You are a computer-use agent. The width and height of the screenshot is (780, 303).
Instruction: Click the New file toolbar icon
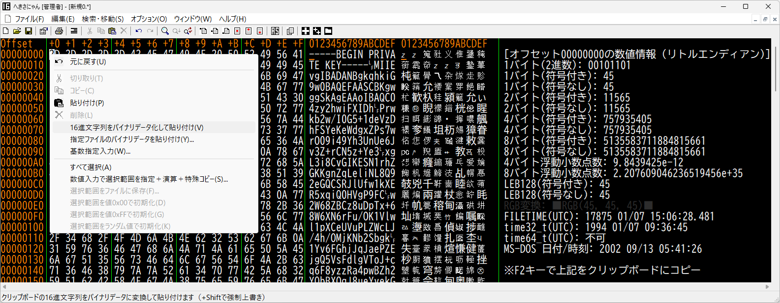coord(6,31)
